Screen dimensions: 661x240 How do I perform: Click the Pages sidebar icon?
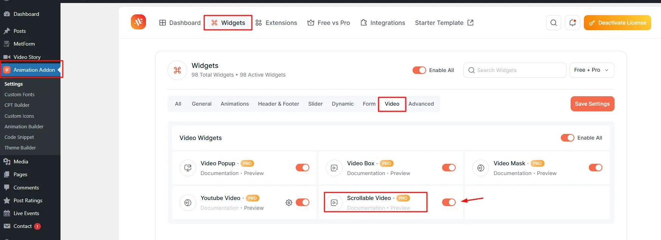(x=7, y=174)
